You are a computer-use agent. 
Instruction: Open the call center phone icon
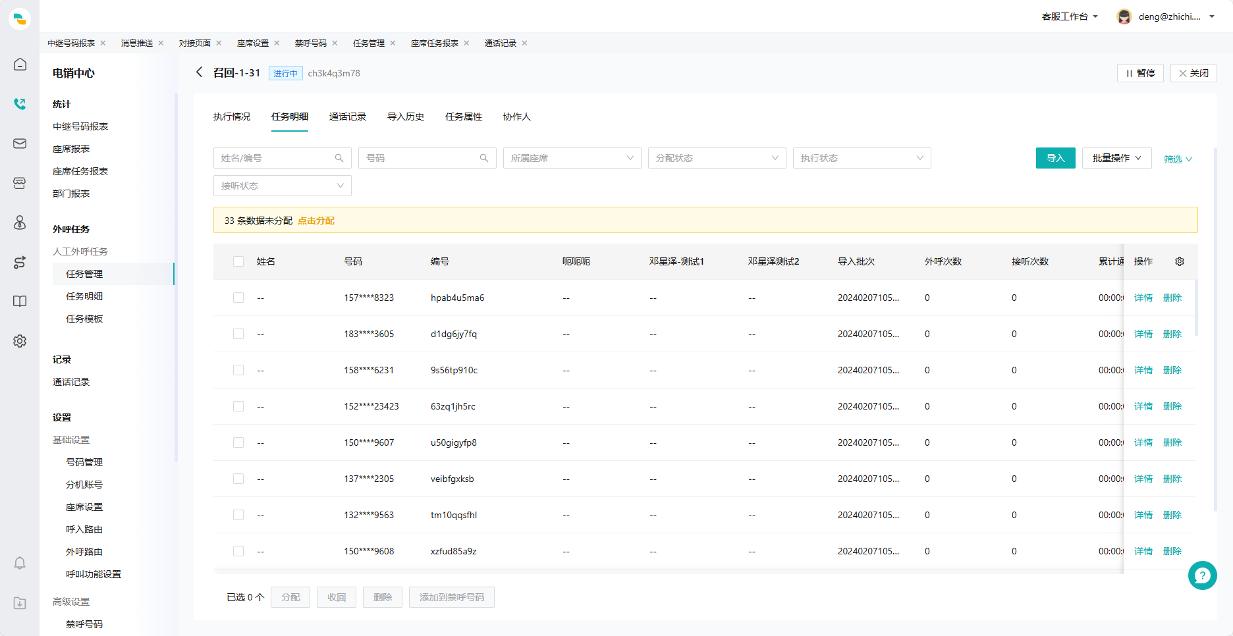[20, 103]
